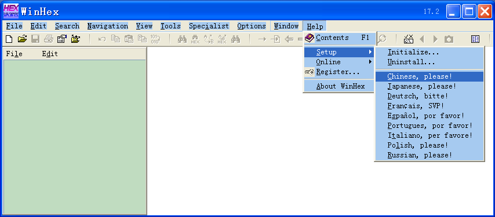Choose Register... from Help menu

[x=339, y=72]
